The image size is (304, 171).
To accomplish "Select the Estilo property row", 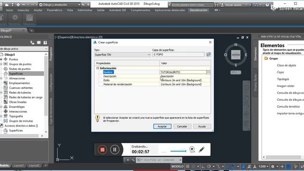I will click(x=154, y=80).
